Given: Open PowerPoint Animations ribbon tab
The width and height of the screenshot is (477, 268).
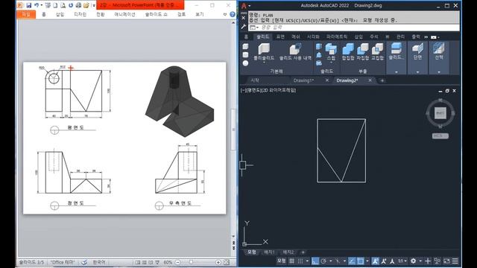Looking at the screenshot, I should (x=124, y=14).
